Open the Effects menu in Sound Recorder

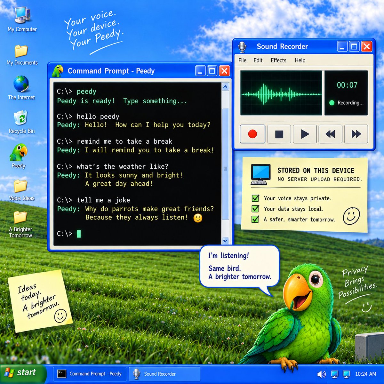pos(278,60)
